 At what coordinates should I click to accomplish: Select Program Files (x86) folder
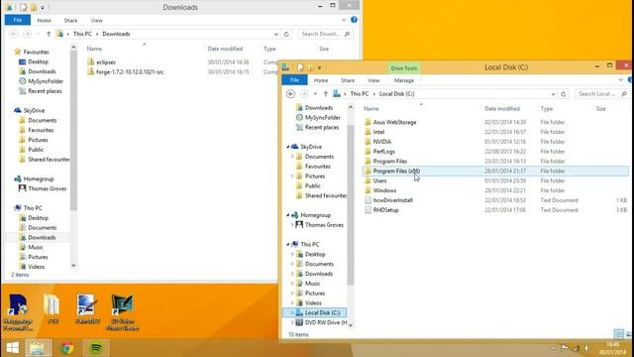coord(396,171)
